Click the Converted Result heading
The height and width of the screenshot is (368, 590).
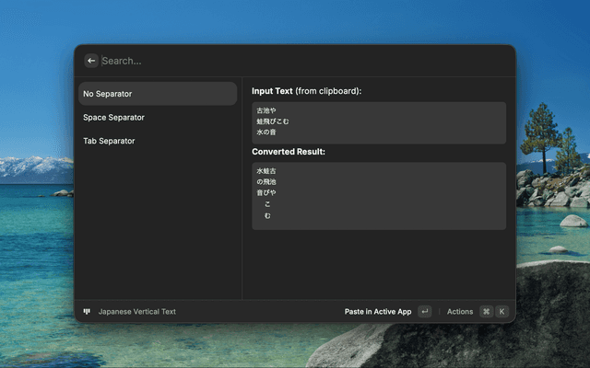coord(289,152)
